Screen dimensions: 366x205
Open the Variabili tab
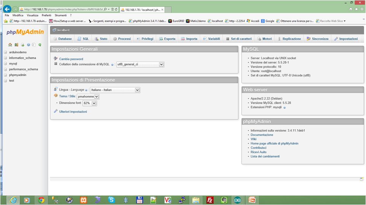[212, 39]
